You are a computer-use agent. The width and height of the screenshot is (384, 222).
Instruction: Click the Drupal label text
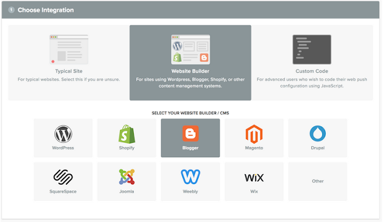[x=317, y=148]
